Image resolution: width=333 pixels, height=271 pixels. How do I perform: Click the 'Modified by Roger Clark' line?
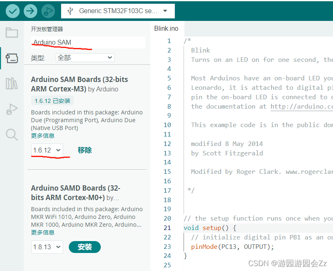tap(262, 172)
